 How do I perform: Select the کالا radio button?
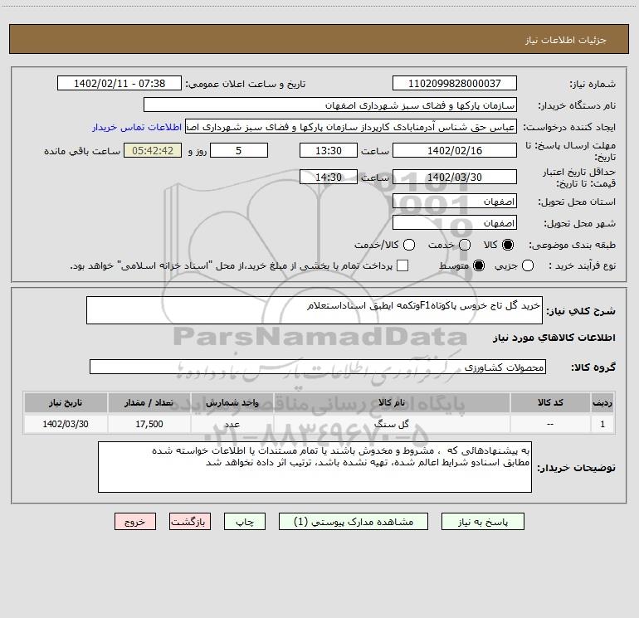[x=508, y=245]
